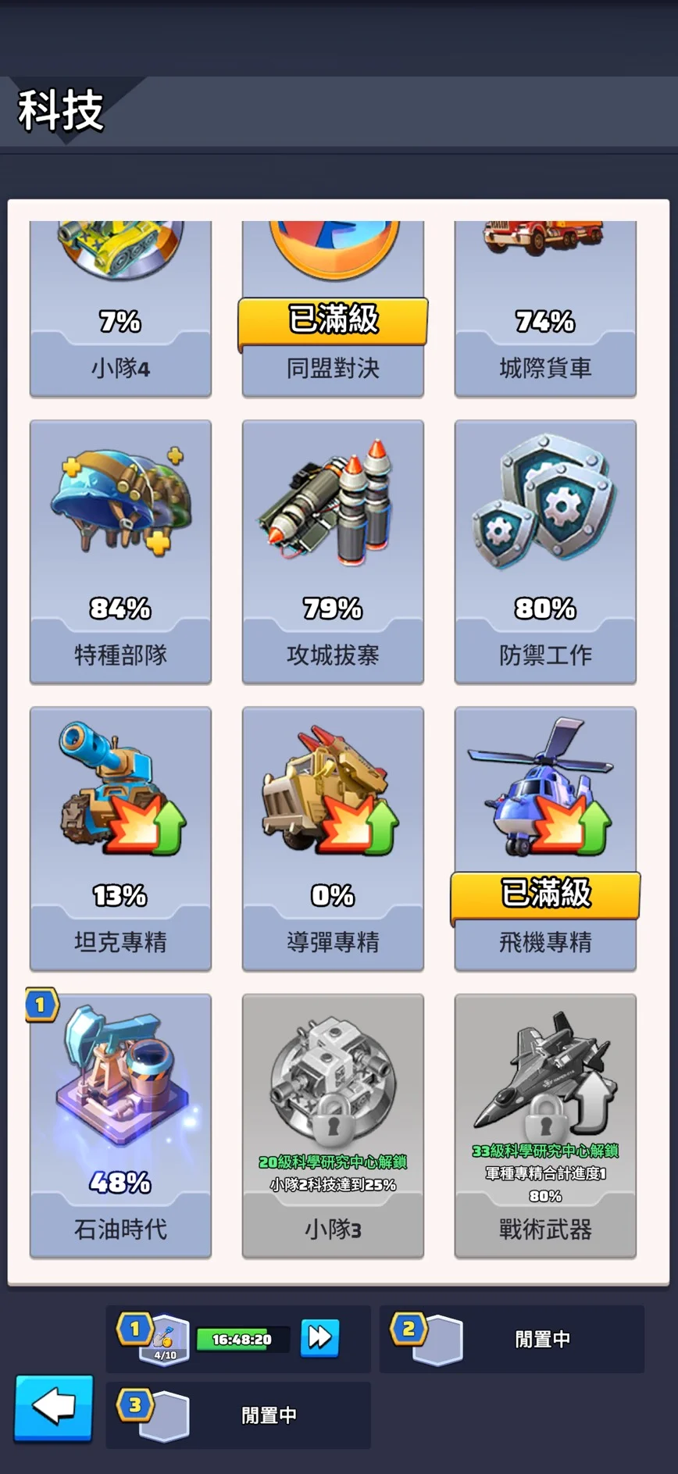Select the 同盟對決 maxed technology card
This screenshot has width=678, height=1474.
333,309
